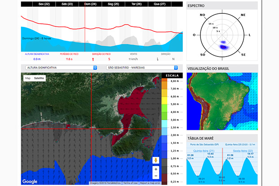Viewport: 279px width, 186px height.
Task: Switch map to Satellite view
Action: [39, 78]
